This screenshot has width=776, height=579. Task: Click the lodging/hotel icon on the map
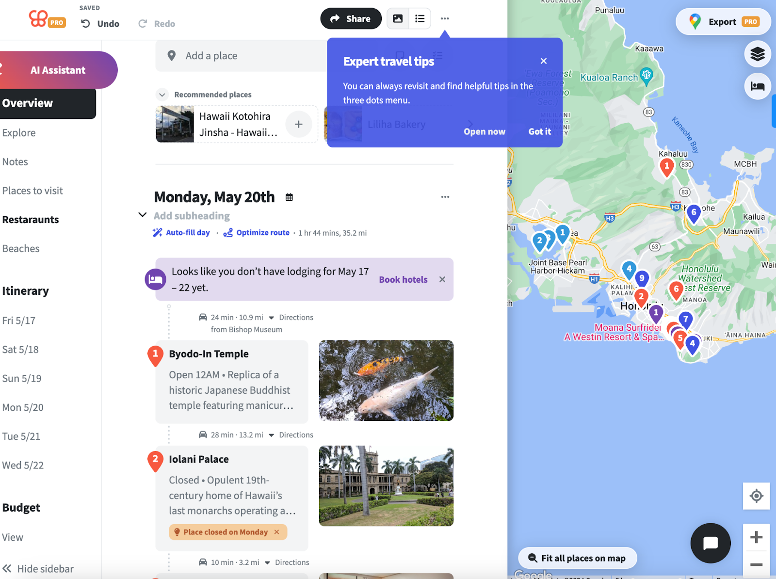click(757, 86)
